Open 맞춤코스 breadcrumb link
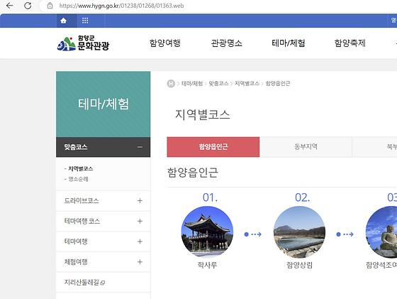Screen dimensions: 397x299 [x=218, y=83]
